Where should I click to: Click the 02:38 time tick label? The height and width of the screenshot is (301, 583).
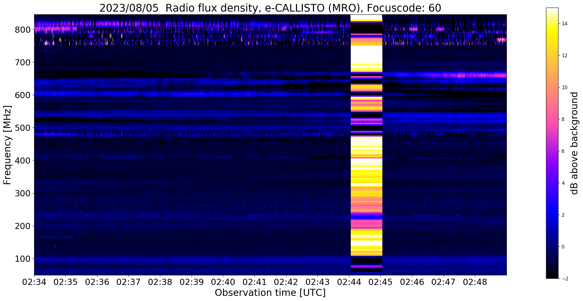[160, 282]
